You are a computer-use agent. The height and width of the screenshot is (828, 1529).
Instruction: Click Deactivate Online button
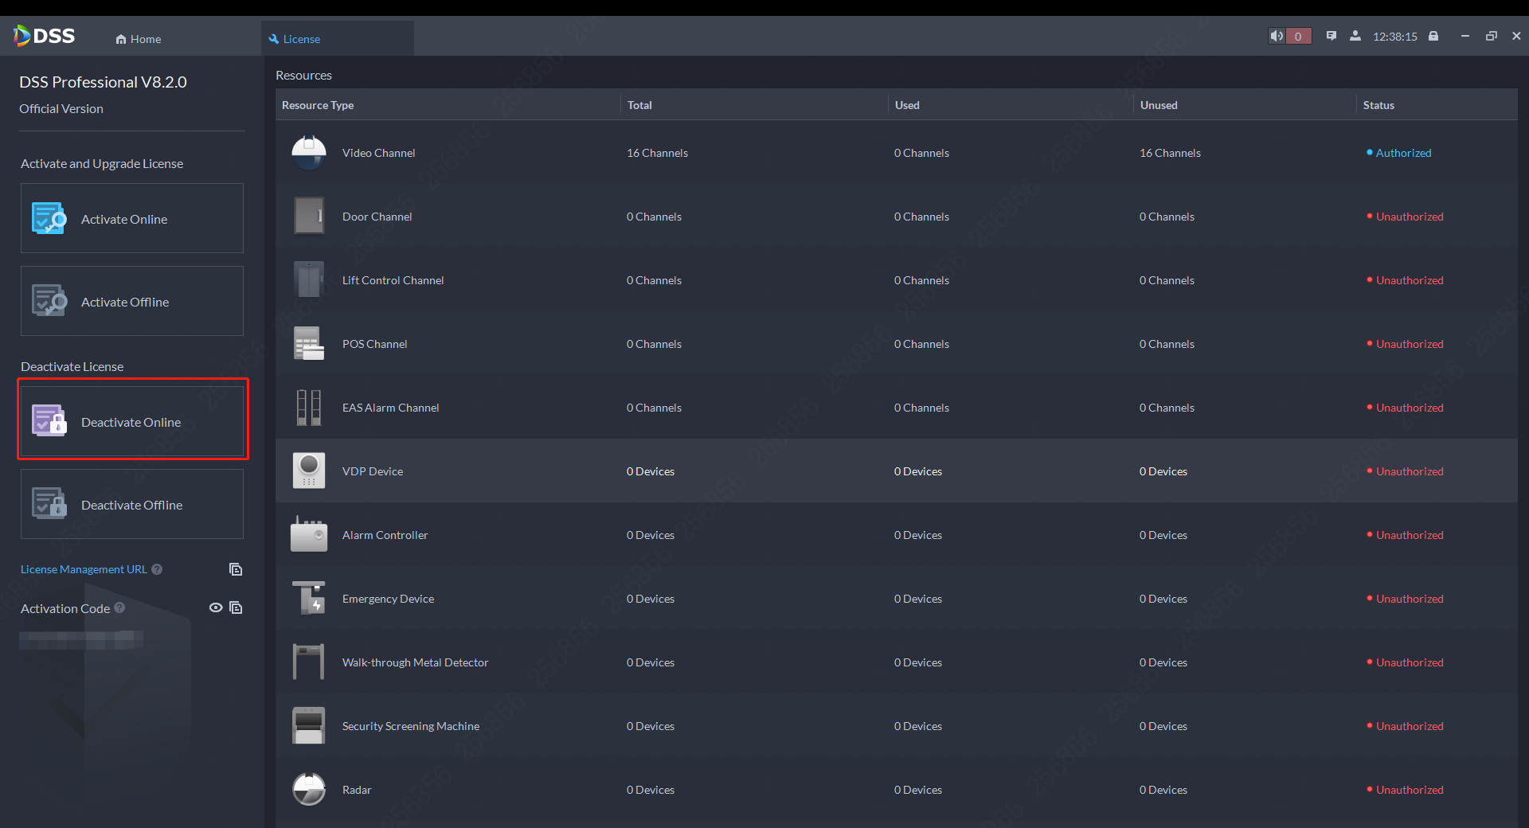(132, 422)
